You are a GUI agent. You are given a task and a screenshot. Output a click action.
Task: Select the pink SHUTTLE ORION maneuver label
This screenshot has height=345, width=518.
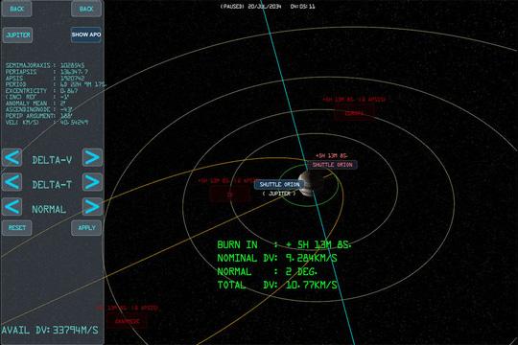click(332, 165)
